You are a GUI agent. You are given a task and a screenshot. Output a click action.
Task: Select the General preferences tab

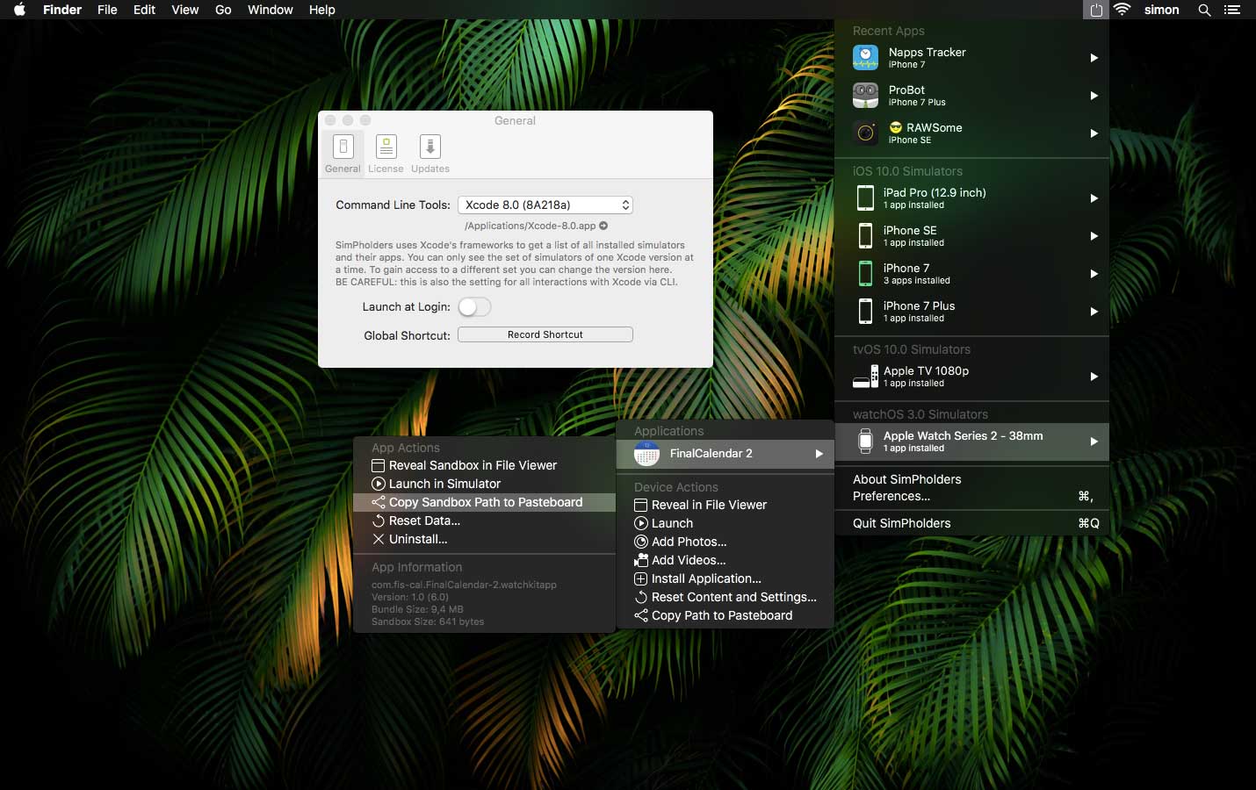pyautogui.click(x=343, y=154)
